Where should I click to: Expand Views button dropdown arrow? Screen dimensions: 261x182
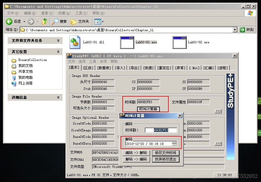103,21
